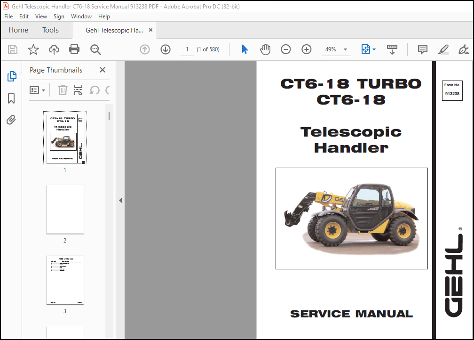The height and width of the screenshot is (340, 474).
Task: Select page 3 Table of Contents thumbnail
Action: pyautogui.click(x=65, y=280)
